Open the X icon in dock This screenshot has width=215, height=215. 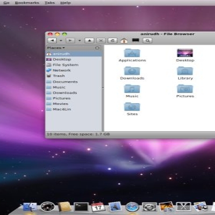183,207
